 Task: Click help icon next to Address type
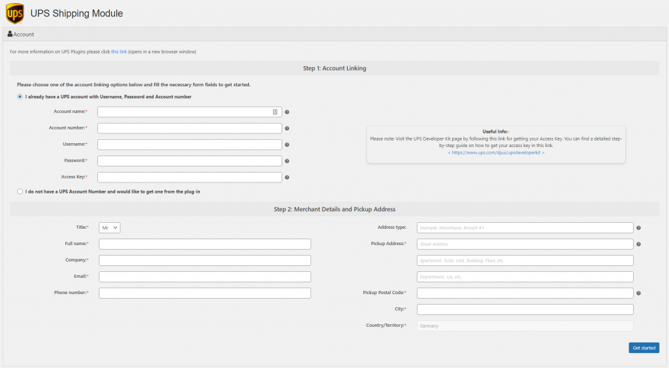coord(639,228)
